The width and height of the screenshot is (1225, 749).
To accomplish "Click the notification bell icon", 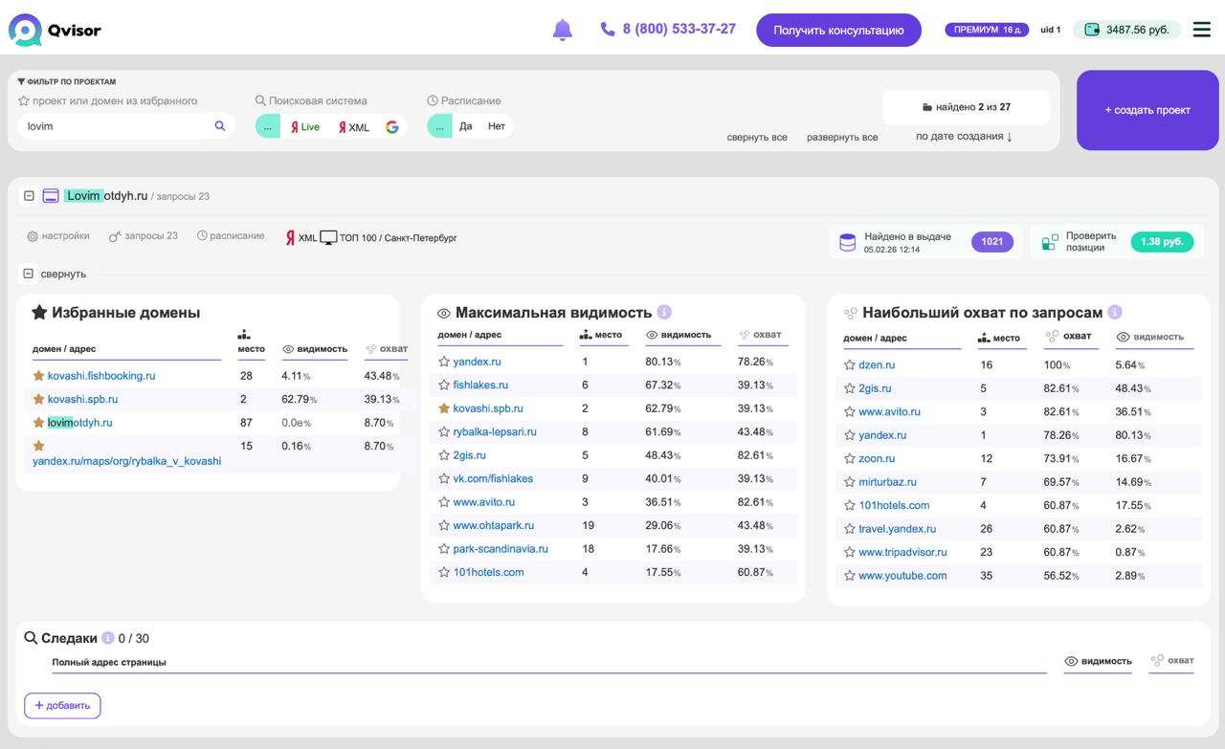I will 563,30.
